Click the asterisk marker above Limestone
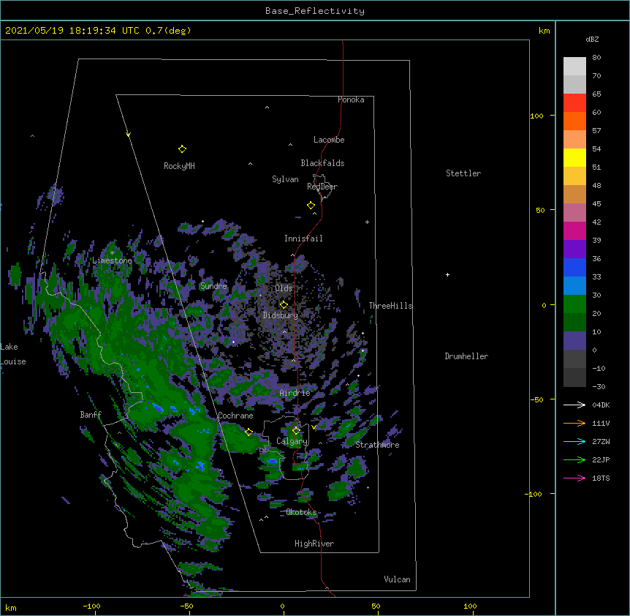 [112, 253]
